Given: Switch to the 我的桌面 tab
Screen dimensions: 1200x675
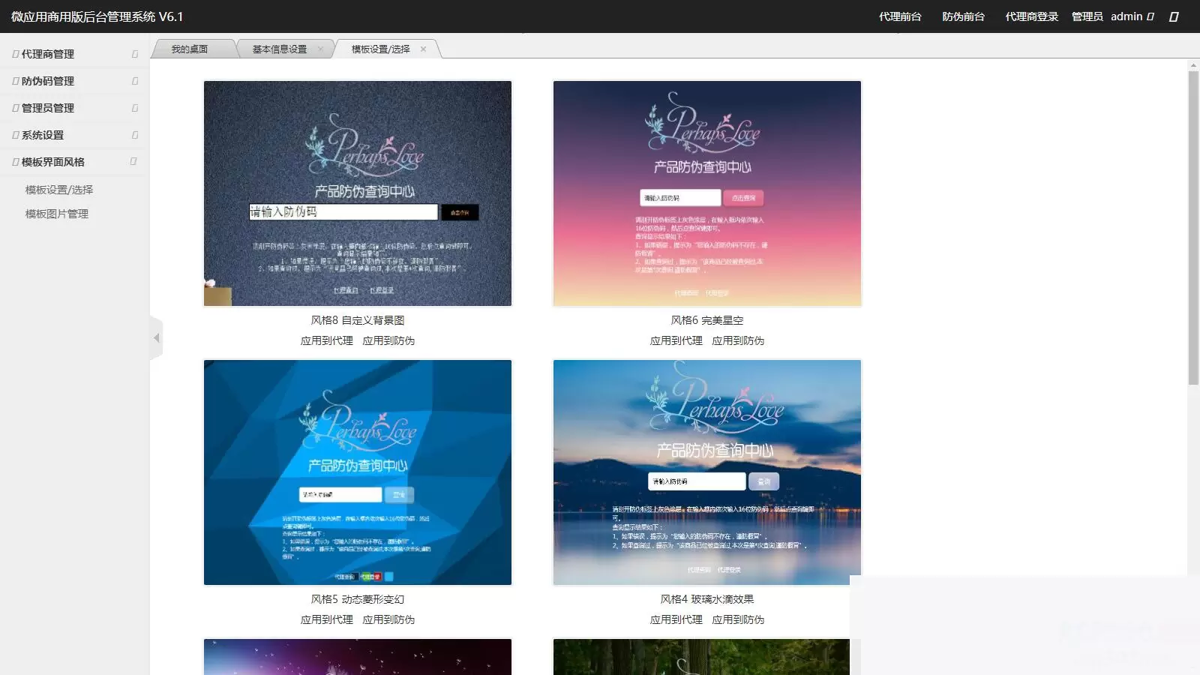Looking at the screenshot, I should (x=190, y=49).
